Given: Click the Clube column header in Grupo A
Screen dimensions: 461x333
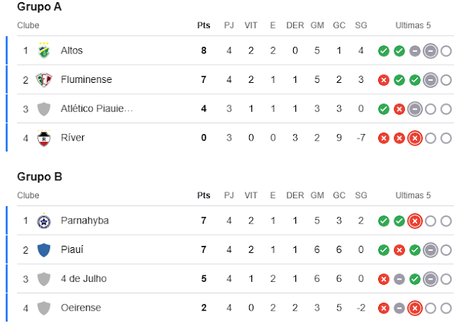Looking at the screenshot, I should tap(28, 25).
